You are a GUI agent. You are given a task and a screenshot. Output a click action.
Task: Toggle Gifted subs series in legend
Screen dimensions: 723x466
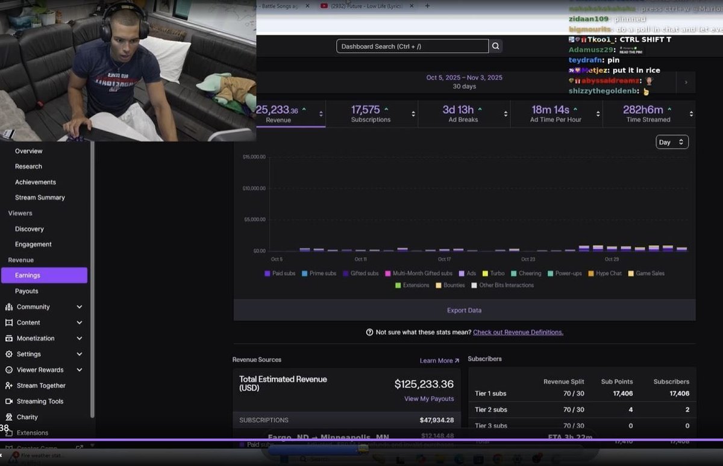(x=361, y=273)
